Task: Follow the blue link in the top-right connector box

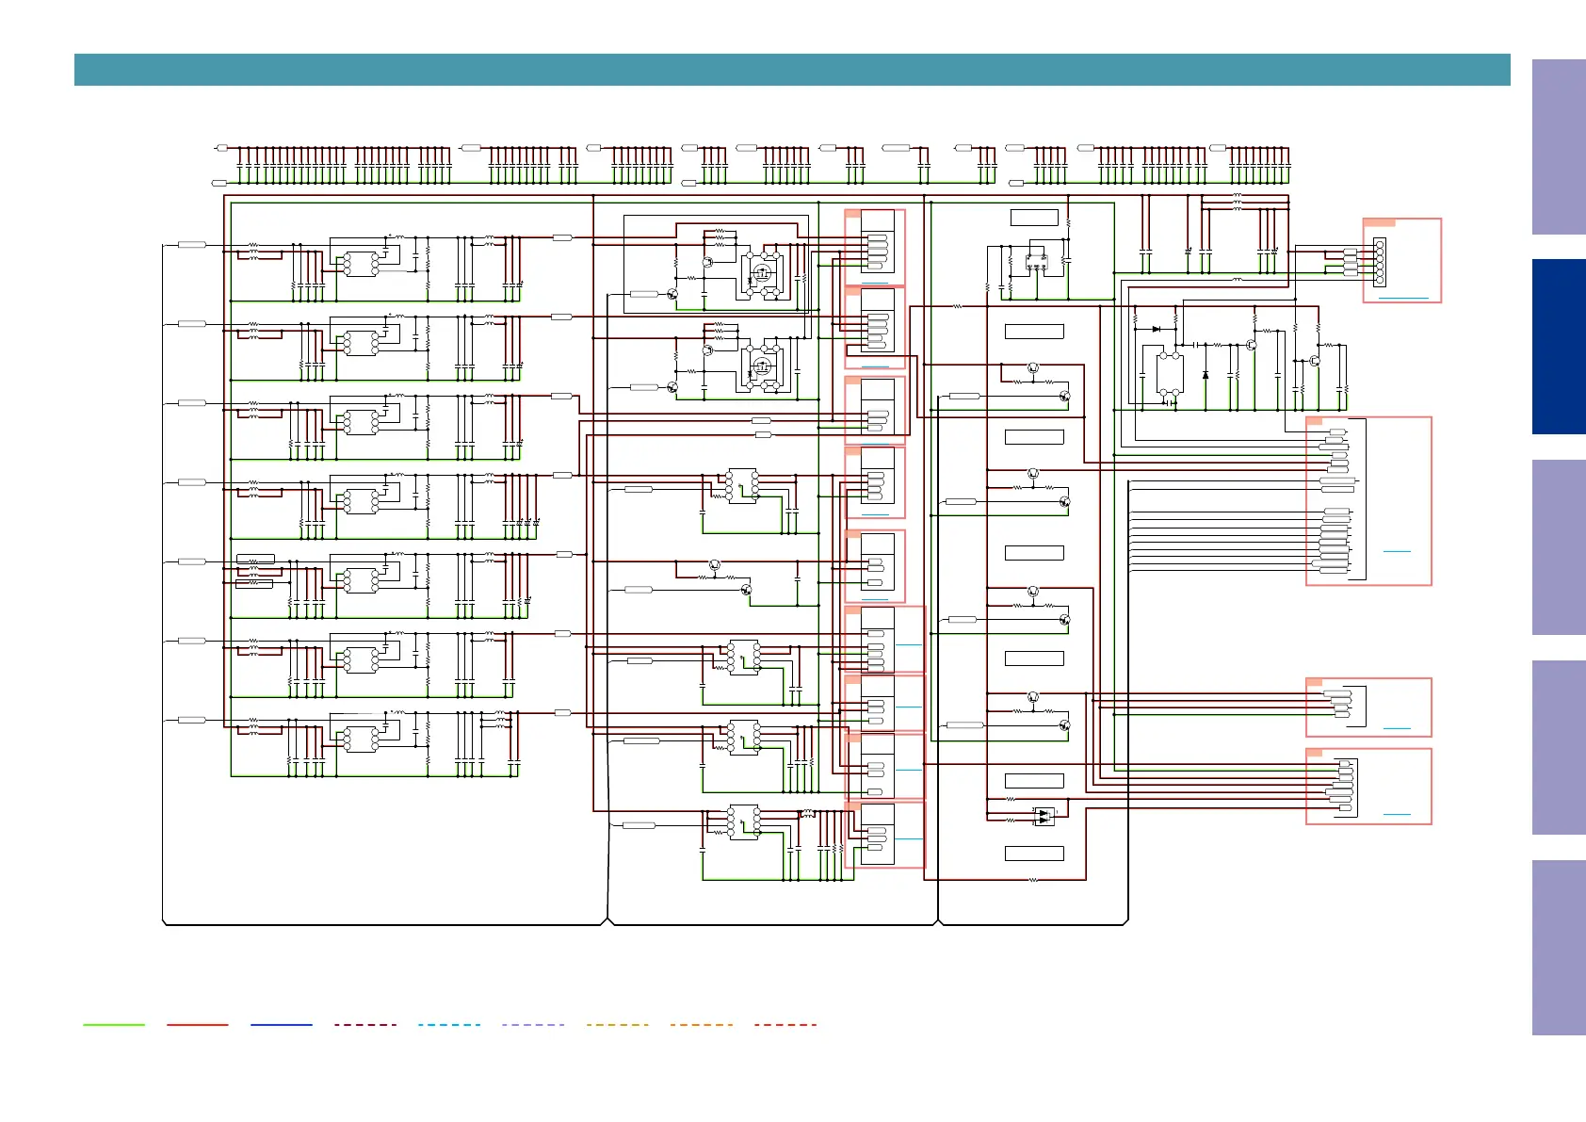Action: click(x=1403, y=298)
